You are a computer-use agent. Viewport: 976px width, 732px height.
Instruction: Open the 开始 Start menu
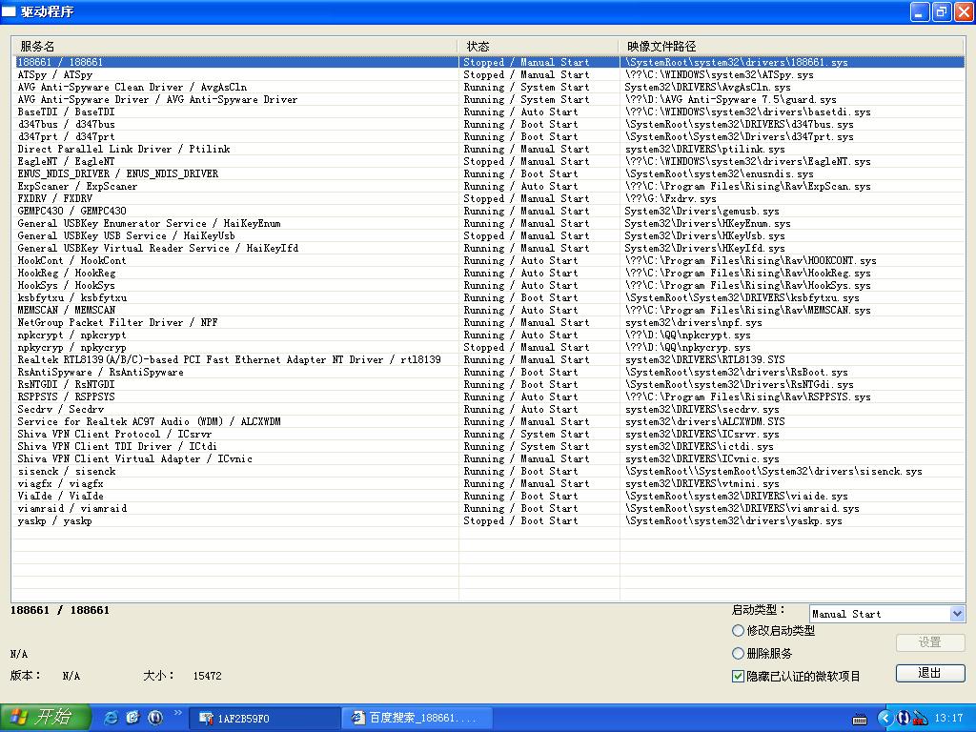pos(46,717)
